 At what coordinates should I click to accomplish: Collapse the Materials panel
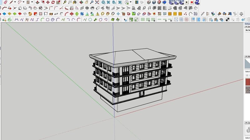(246, 56)
